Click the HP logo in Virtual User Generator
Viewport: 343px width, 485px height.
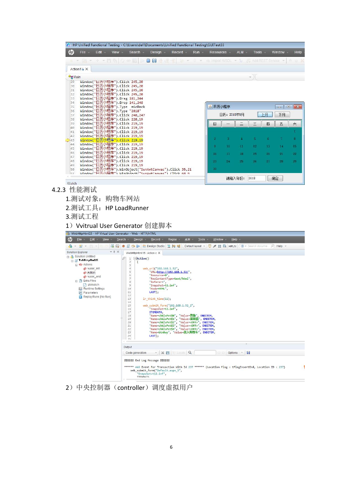click(x=70, y=239)
